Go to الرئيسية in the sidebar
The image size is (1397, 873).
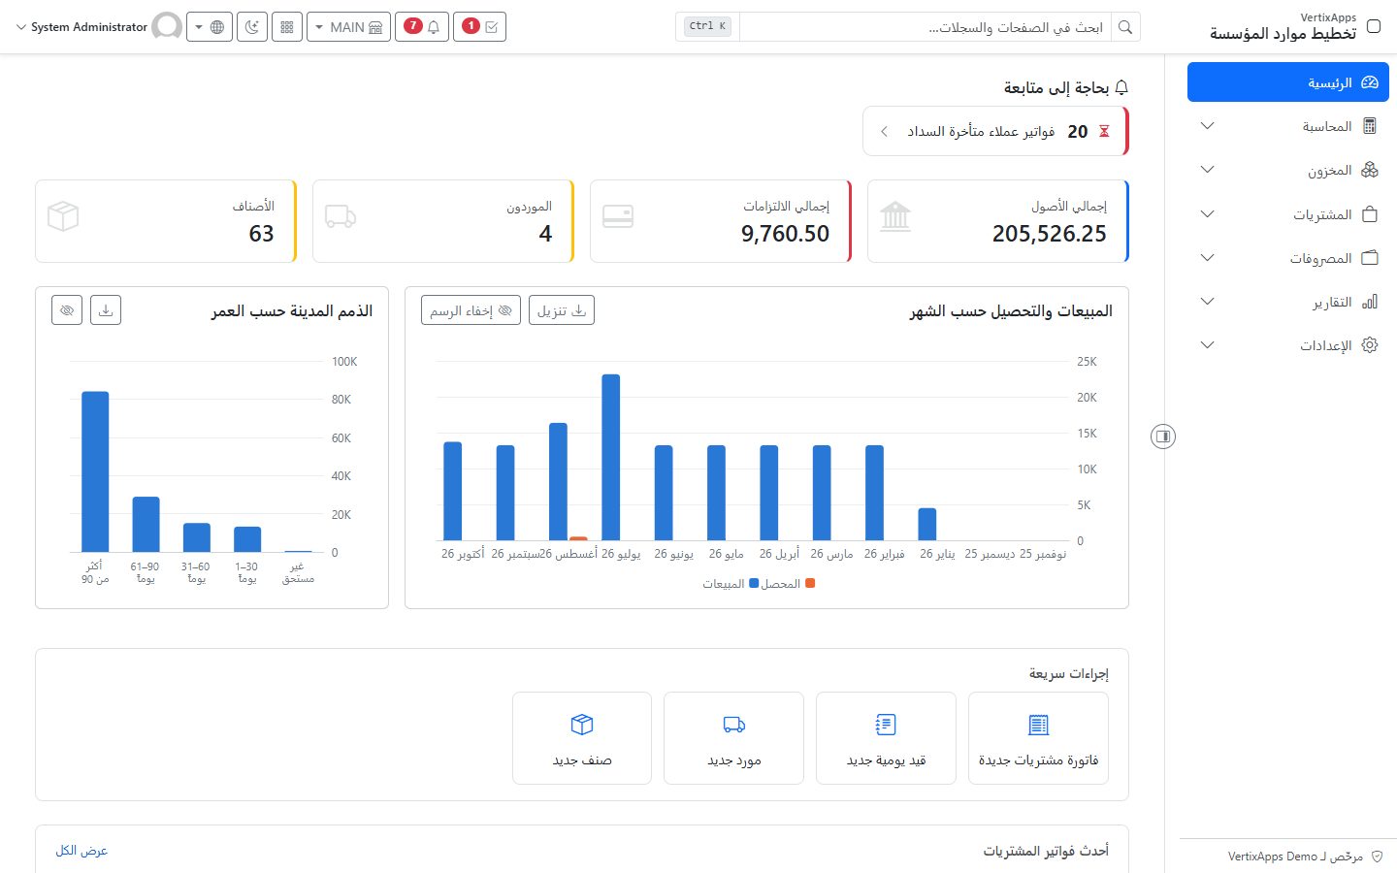tap(1288, 82)
